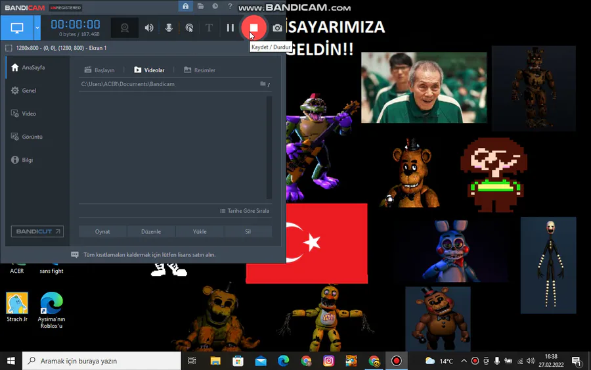Viewport: 591px width, 370px height.
Task: Open the scheduled recording clock icon
Action: pyautogui.click(x=215, y=6)
